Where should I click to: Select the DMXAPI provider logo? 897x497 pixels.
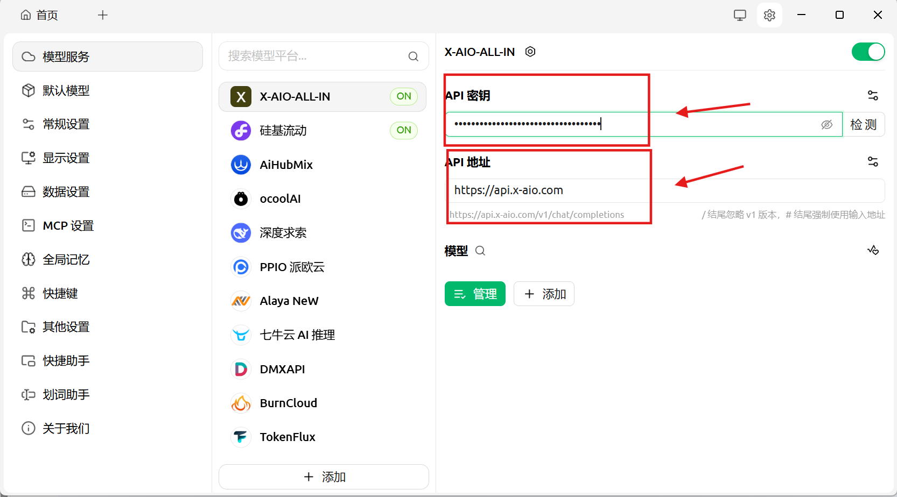(241, 369)
